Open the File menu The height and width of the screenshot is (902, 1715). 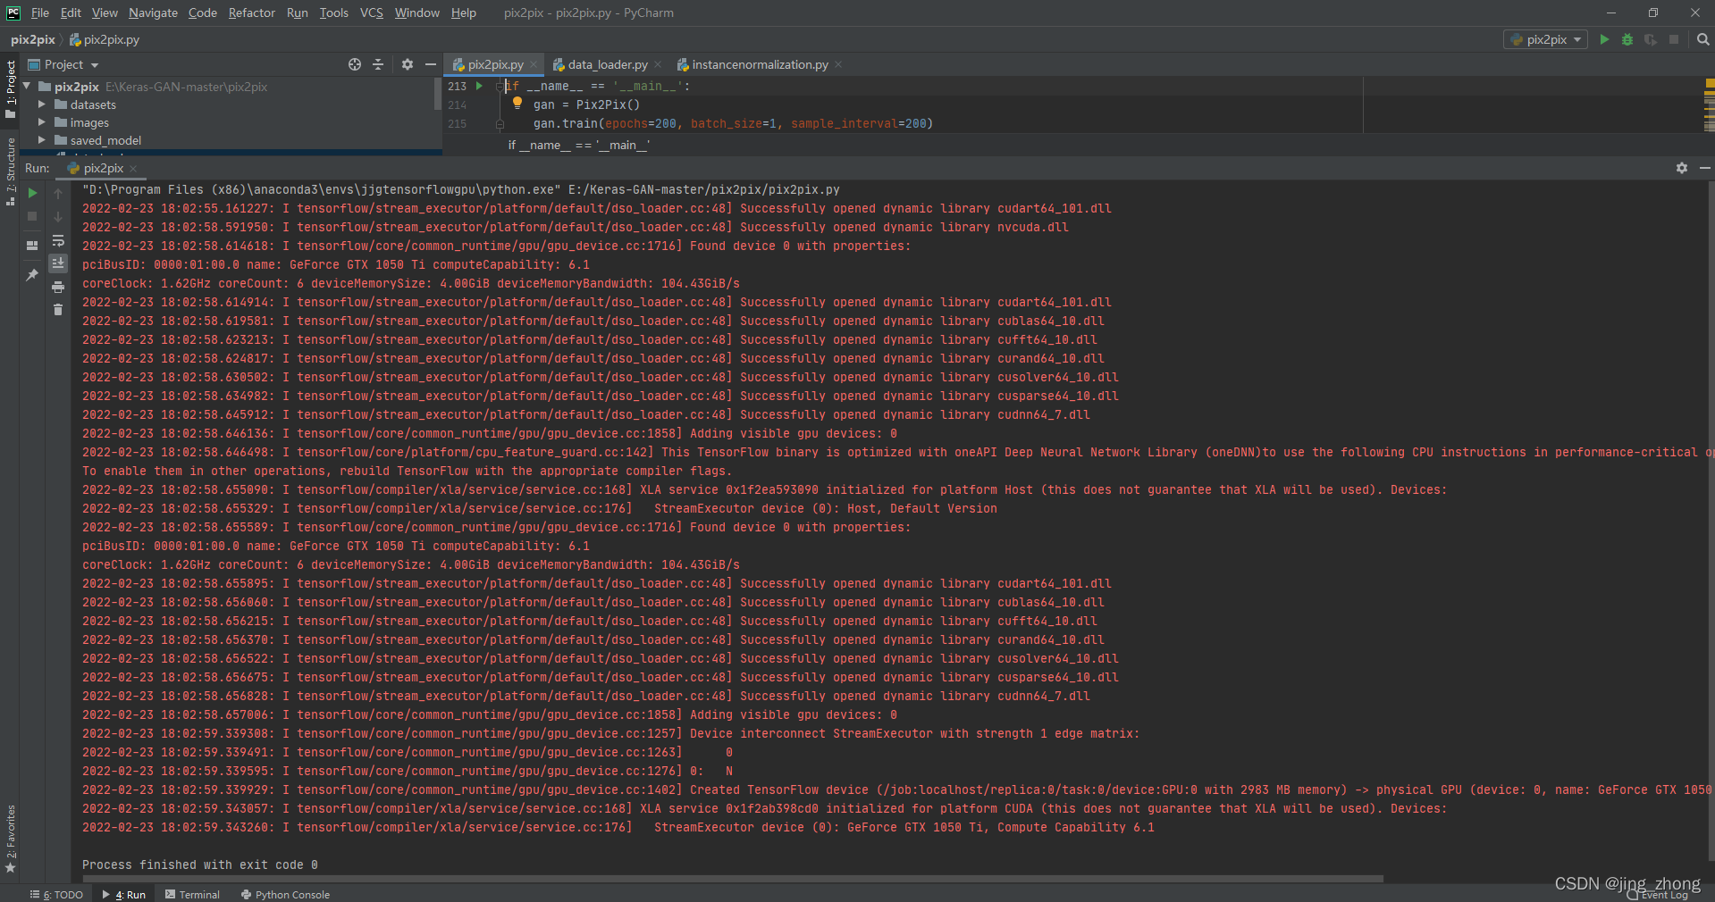click(40, 13)
